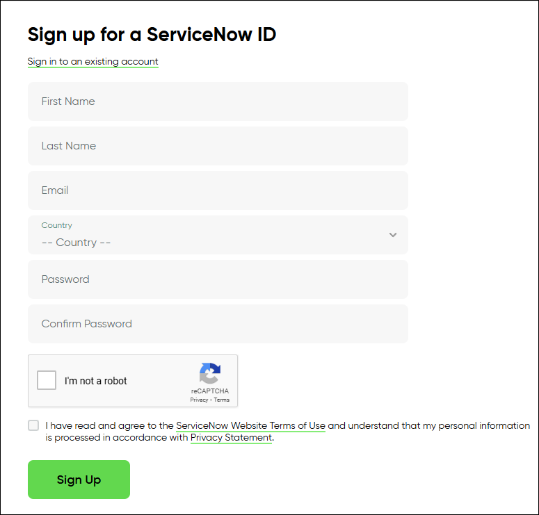Viewport: 539px width, 515px height.
Task: Select the Last Name input
Action: click(x=218, y=146)
